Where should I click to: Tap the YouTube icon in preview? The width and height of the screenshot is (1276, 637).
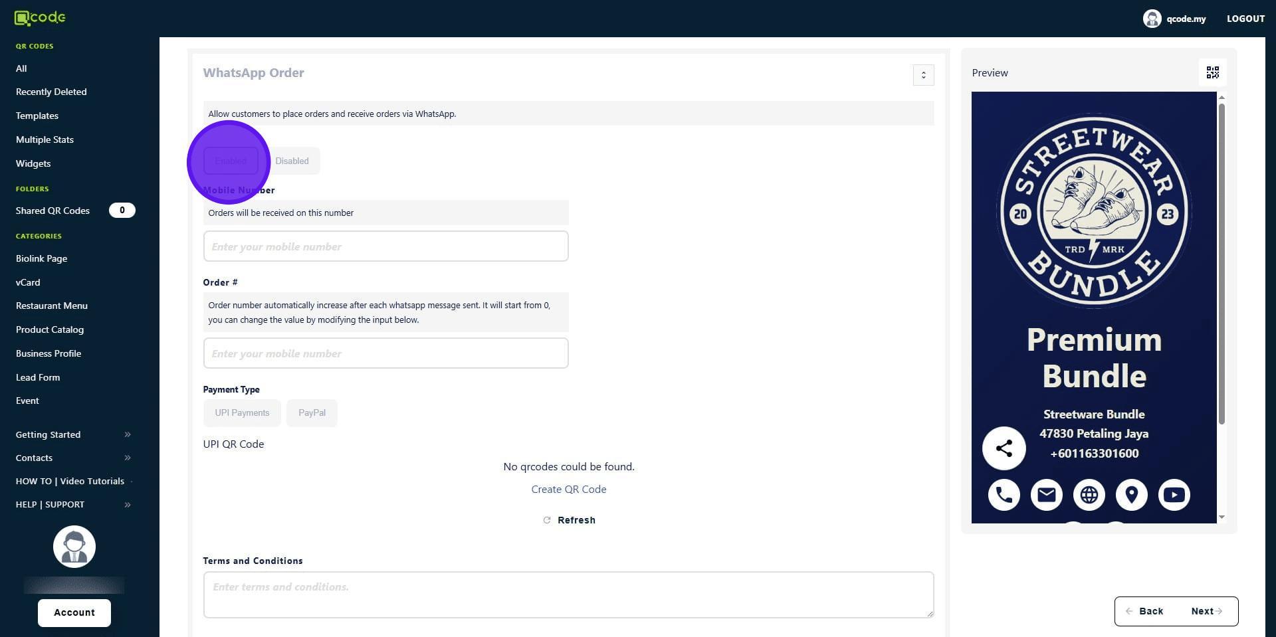point(1174,495)
